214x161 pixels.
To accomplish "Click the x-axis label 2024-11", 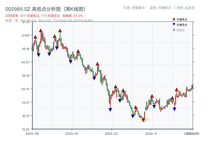I will (151, 134).
